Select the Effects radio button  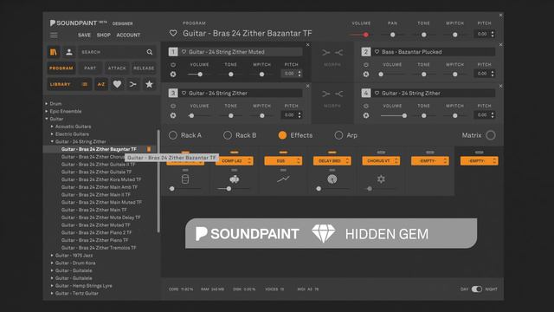coord(282,135)
